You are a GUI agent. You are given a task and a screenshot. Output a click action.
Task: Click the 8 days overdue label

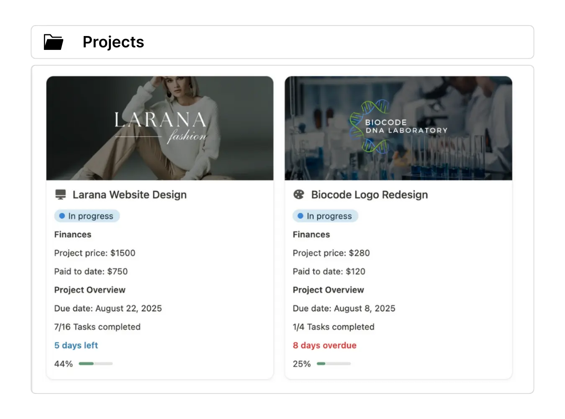coord(324,345)
